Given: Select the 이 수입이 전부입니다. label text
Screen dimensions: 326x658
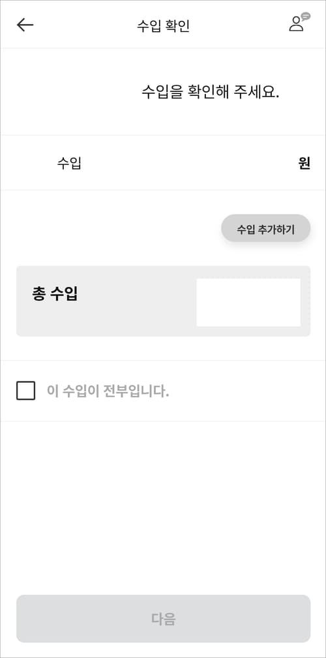Looking at the screenshot, I should 108,391.
